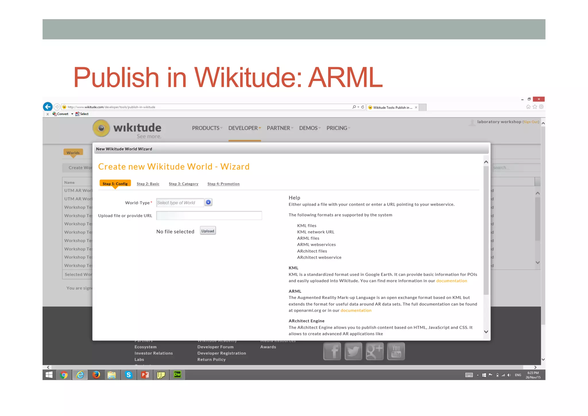Click the browser back arrow button
The height and width of the screenshot is (416, 588).
[48, 107]
